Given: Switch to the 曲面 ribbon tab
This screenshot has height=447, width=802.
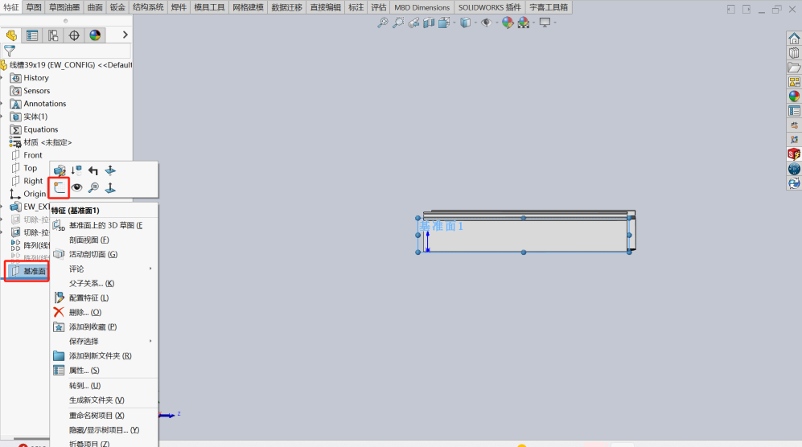Looking at the screenshot, I should (95, 7).
